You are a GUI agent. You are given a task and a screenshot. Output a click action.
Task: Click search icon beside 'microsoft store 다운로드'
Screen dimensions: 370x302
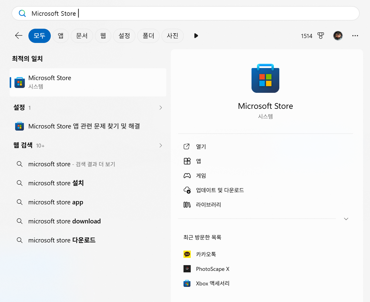20,240
